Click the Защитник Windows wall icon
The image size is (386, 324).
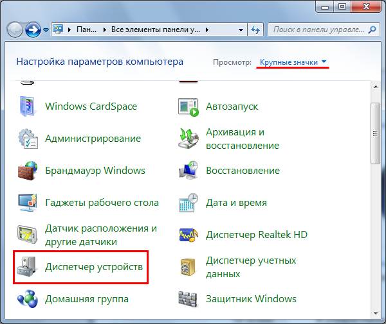(189, 299)
